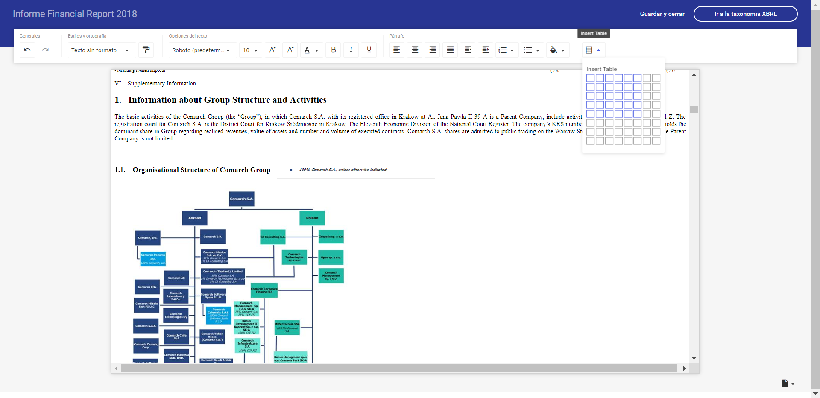Toggle italic formatting

(x=351, y=50)
